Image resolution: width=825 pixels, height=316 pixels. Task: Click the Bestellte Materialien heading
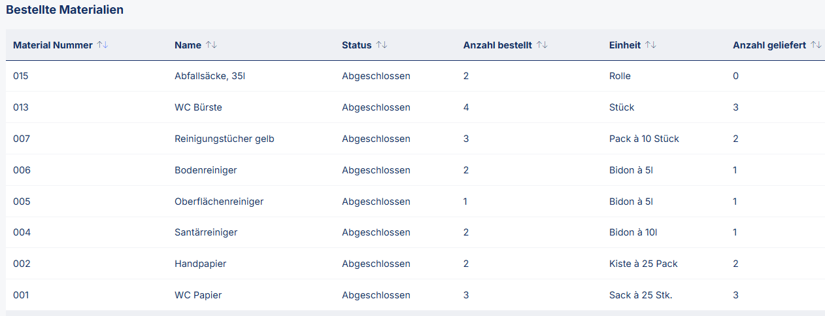tap(65, 10)
